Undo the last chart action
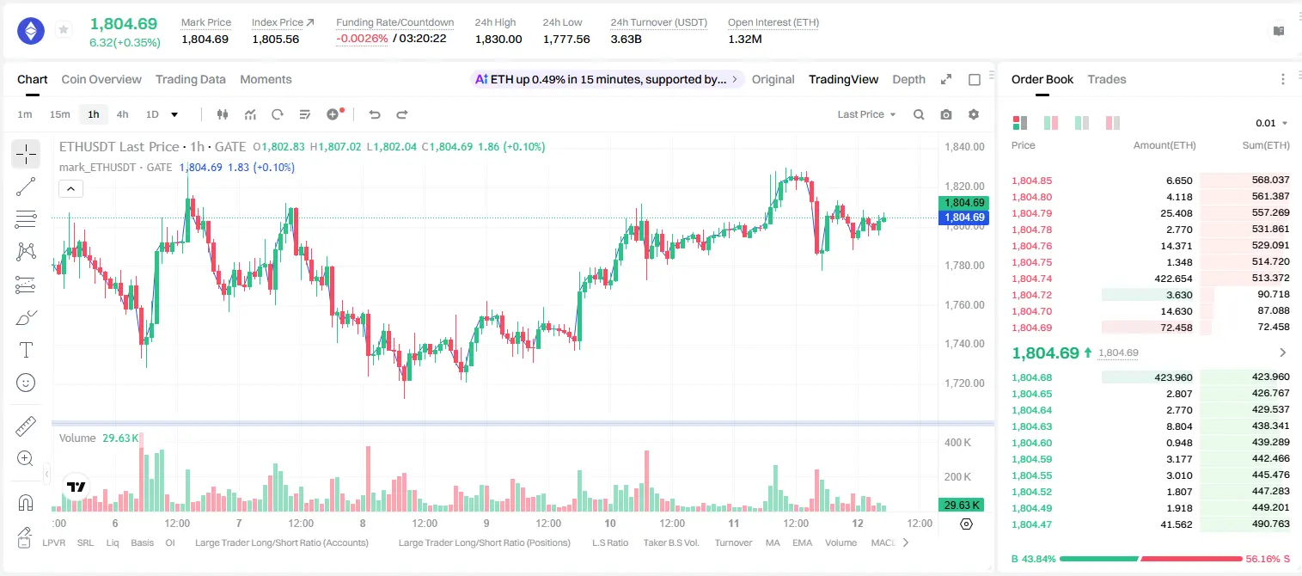This screenshot has height=576, width=1302. point(375,114)
